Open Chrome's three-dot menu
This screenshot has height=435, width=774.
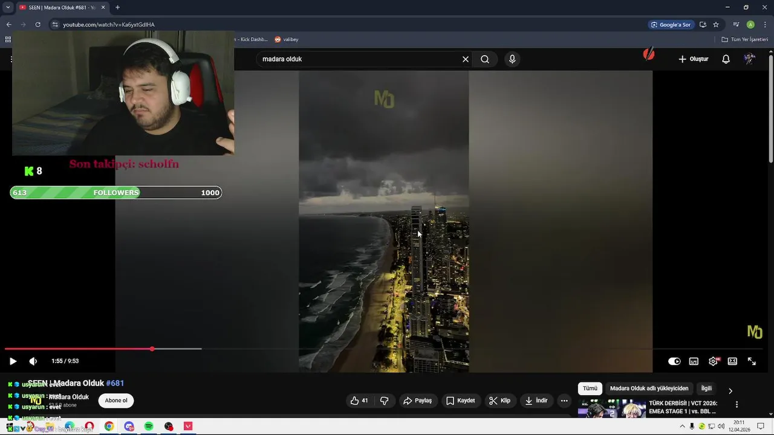765,25
